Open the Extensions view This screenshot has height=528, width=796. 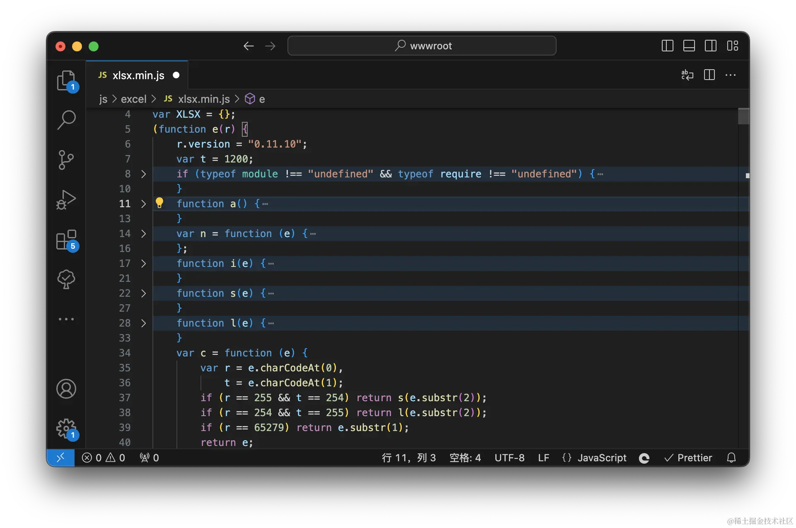[66, 240]
